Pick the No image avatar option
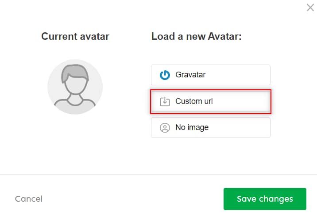The image size is (317, 218). 210,128
